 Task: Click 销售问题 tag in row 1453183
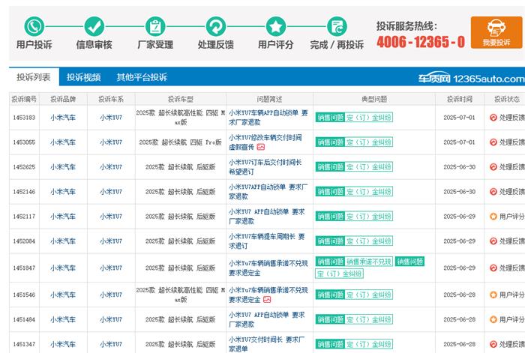tap(331, 118)
